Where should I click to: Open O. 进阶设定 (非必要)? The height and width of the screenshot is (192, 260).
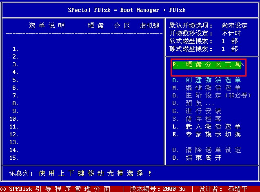coord(211,95)
